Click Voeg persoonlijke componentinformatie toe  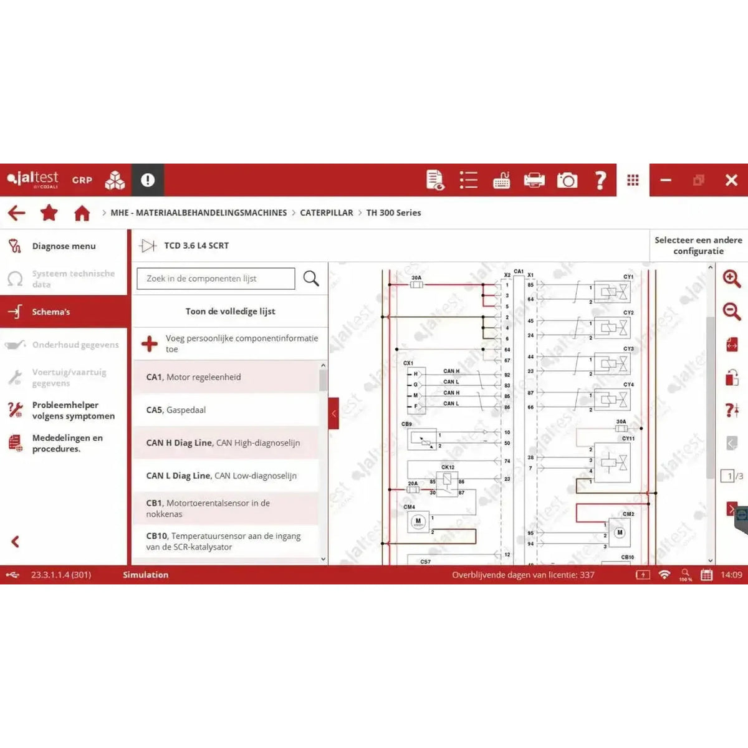pos(230,343)
